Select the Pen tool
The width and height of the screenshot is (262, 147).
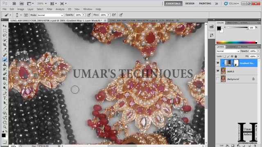[x=5, y=94]
